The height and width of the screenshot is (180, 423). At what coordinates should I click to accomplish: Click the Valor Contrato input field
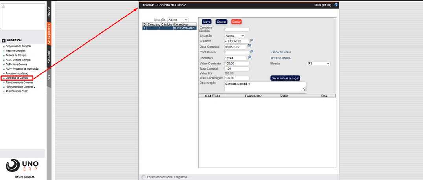(237, 63)
